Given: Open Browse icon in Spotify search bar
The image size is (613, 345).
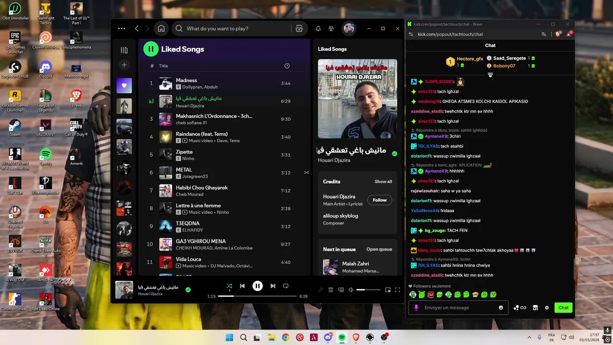Looking at the screenshot, I should point(299,28).
